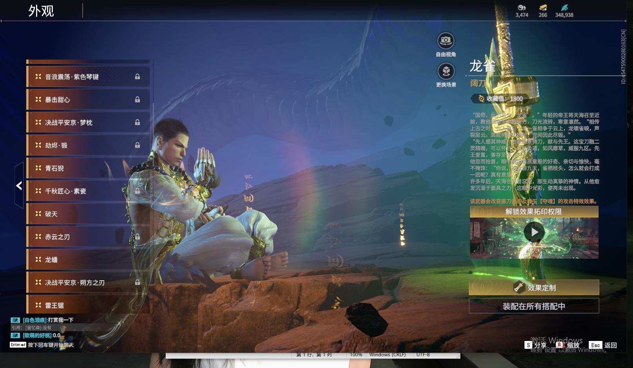Screen dimensions: 633x368
Task: Click the chat channel icon beside 软萌的好梳
Action: pyautogui.click(x=15, y=335)
